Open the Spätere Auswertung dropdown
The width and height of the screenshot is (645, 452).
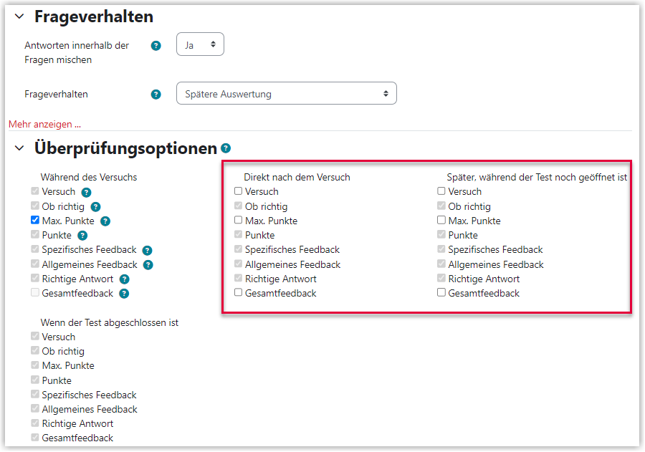287,93
